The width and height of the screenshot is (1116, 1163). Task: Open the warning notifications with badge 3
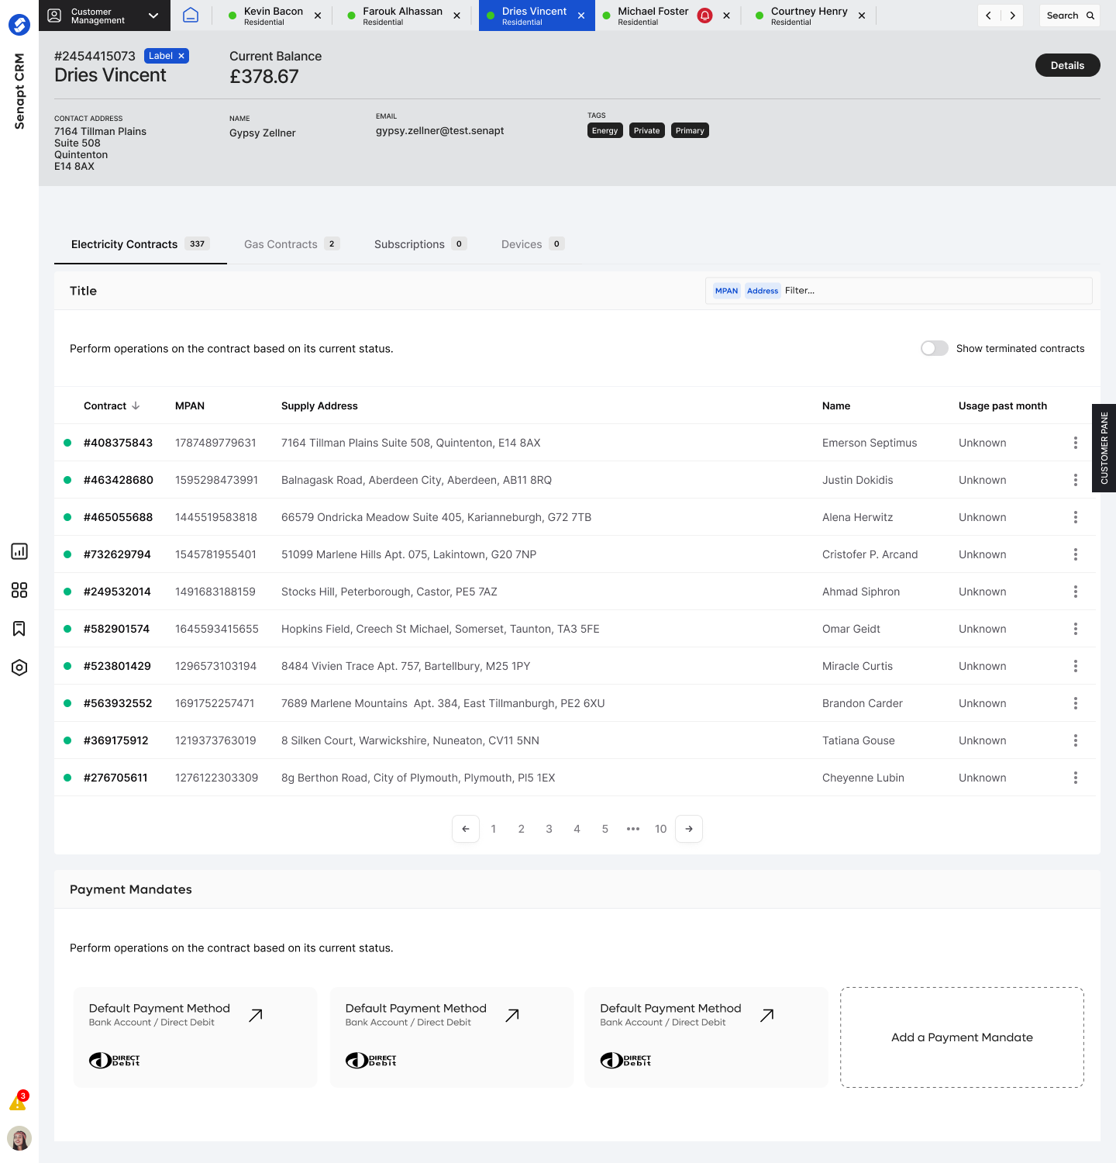click(19, 1101)
